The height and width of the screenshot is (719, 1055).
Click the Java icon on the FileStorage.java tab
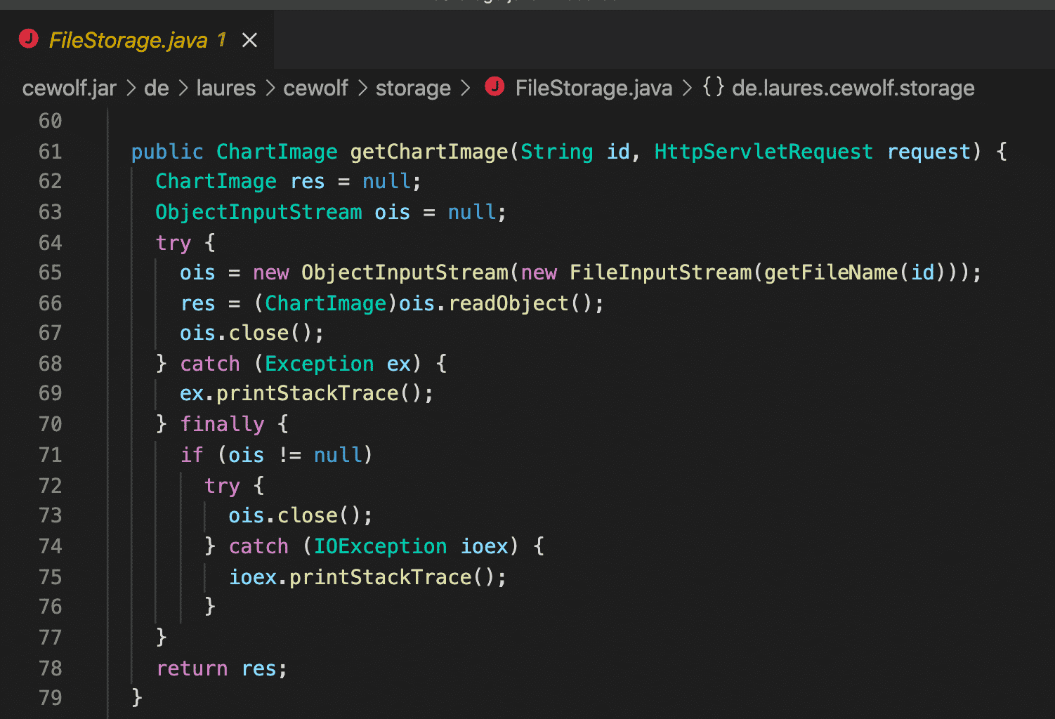tap(29, 39)
